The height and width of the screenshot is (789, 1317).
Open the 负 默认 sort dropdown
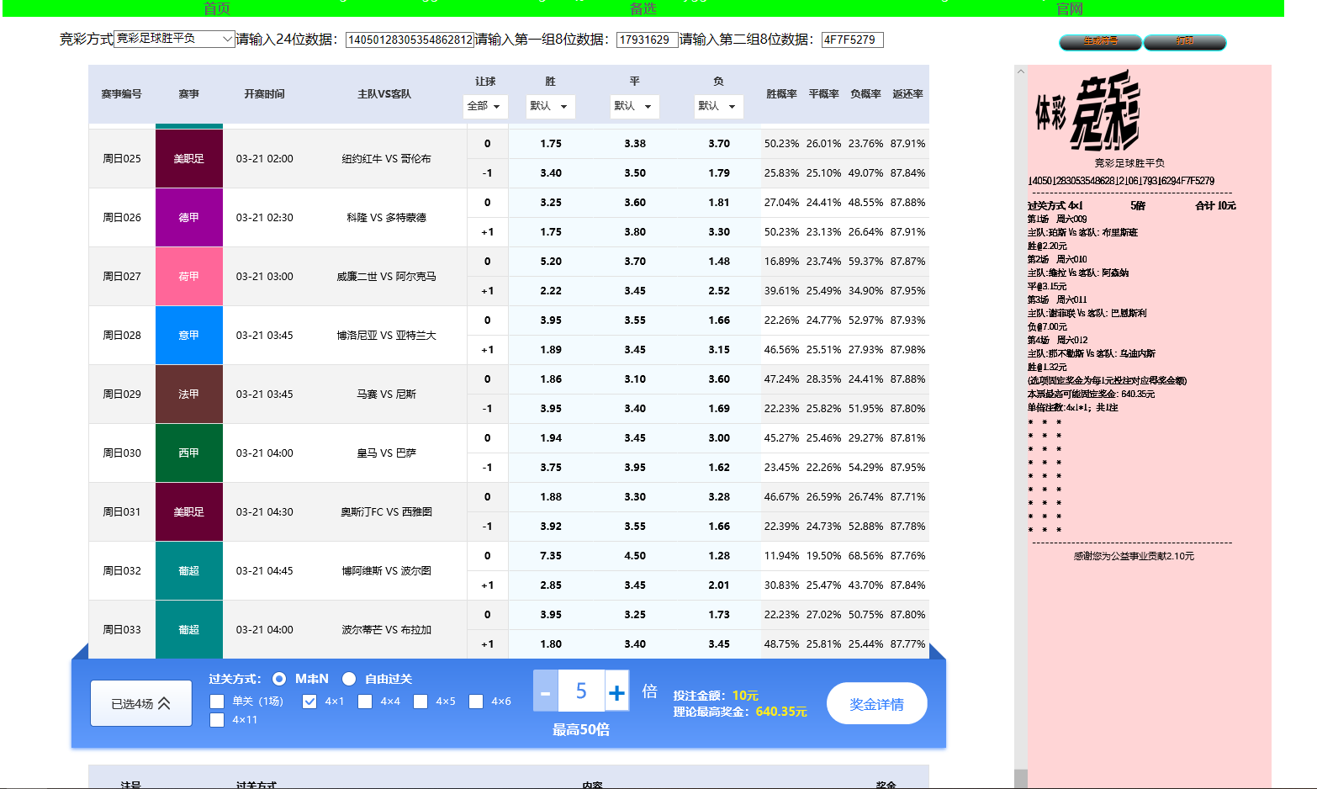point(718,106)
